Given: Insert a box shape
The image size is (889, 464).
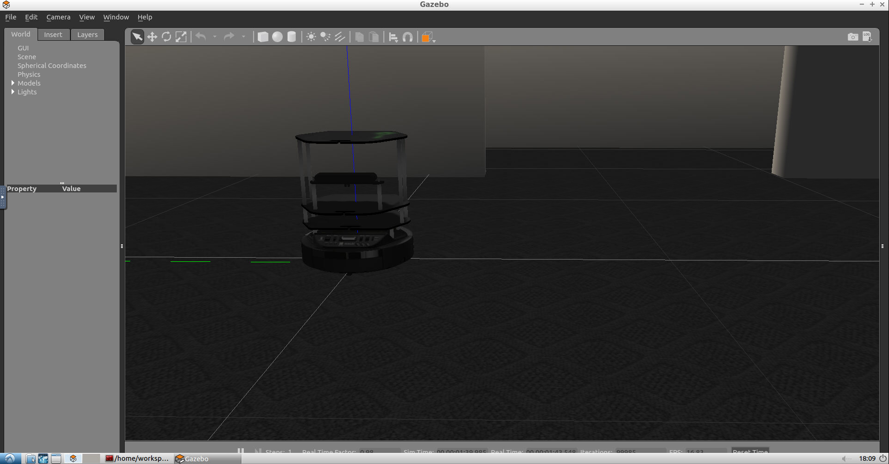Looking at the screenshot, I should point(263,37).
